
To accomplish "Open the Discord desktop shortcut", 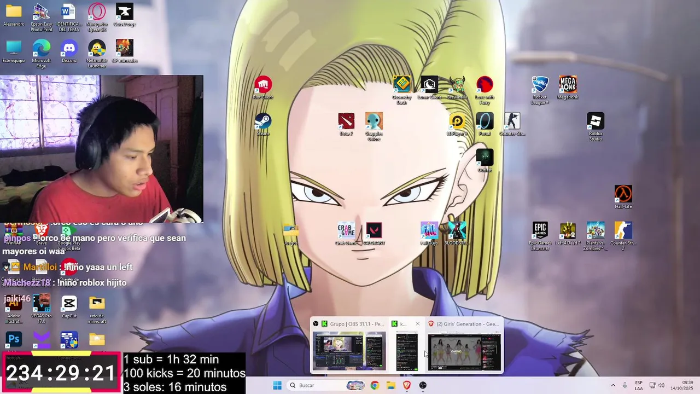I will pyautogui.click(x=69, y=51).
